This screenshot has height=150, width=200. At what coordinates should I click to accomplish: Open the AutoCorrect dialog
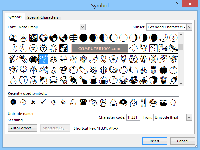tap(22, 128)
